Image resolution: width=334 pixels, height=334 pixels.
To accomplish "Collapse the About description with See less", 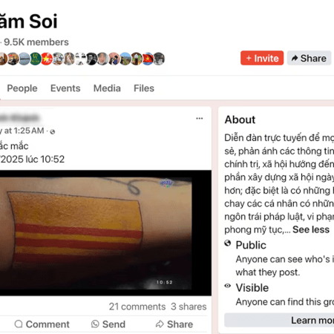I will [311, 229].
